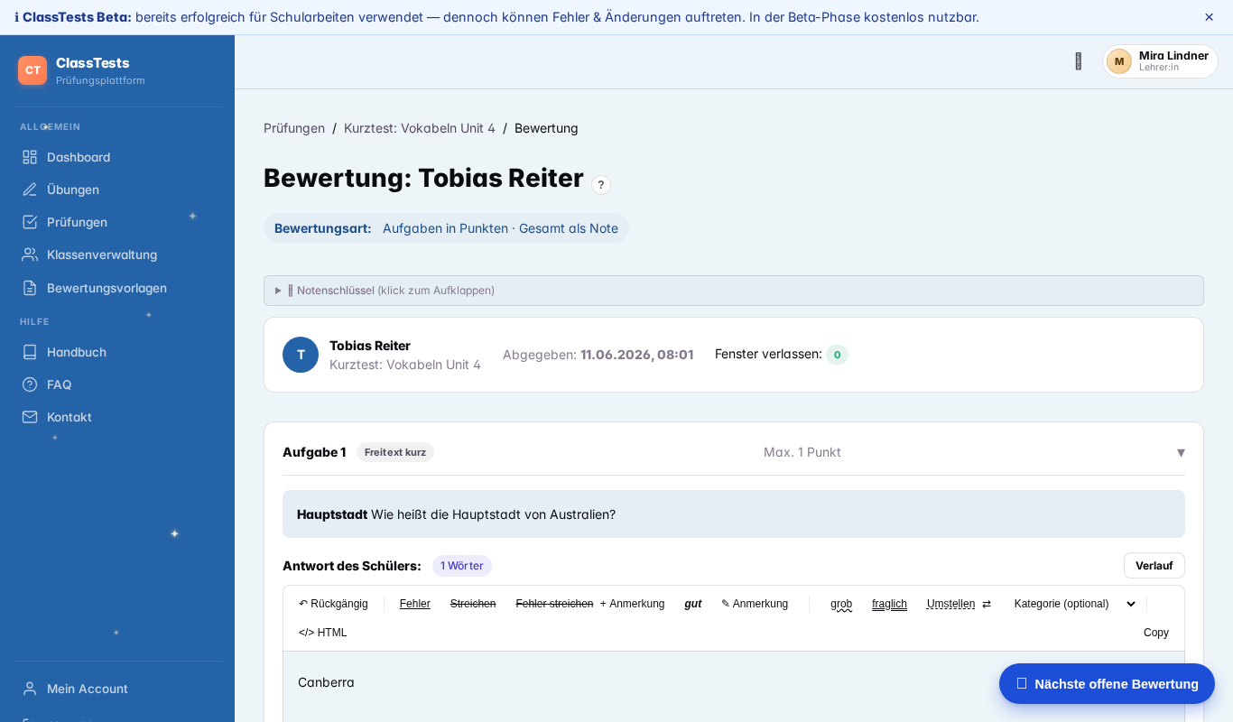The width and height of the screenshot is (1233, 722).
Task: Copy the answer with the Copy button
Action: click(x=1156, y=633)
